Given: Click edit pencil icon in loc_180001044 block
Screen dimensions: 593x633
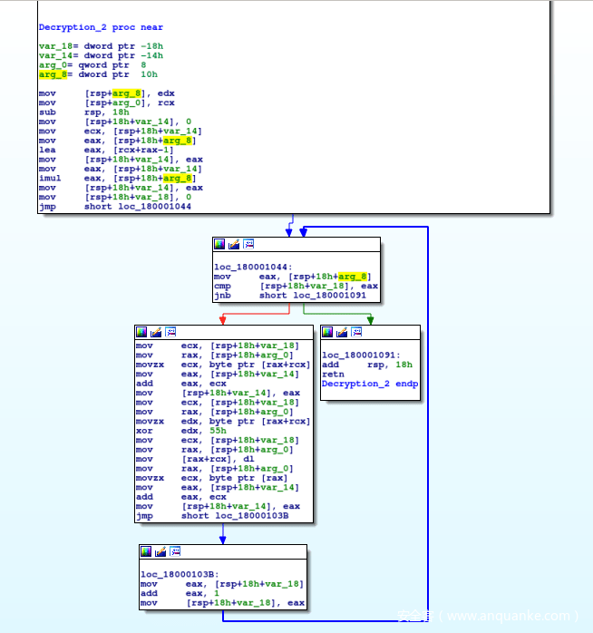Looking at the screenshot, I should pos(233,244).
